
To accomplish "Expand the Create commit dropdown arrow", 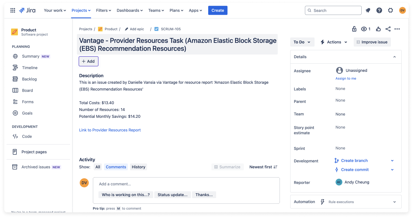I will pyautogui.click(x=392, y=170).
